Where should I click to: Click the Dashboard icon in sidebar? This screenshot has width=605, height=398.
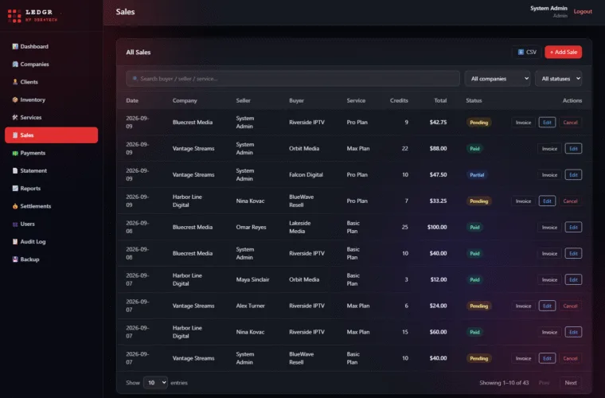[x=15, y=46]
